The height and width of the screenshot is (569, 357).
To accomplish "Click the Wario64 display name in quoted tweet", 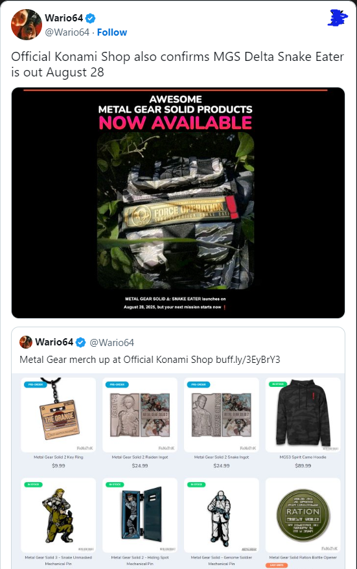I will point(54,342).
